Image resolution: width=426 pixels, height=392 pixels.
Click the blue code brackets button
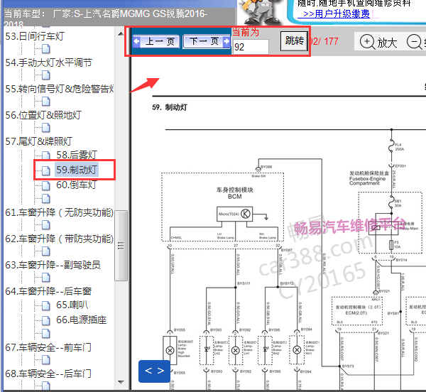click(x=154, y=371)
